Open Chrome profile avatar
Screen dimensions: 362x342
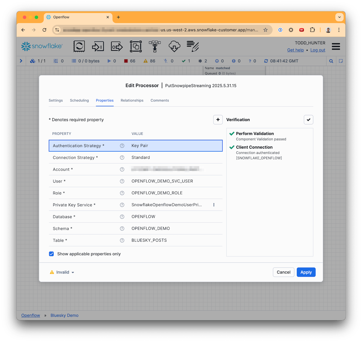(328, 30)
